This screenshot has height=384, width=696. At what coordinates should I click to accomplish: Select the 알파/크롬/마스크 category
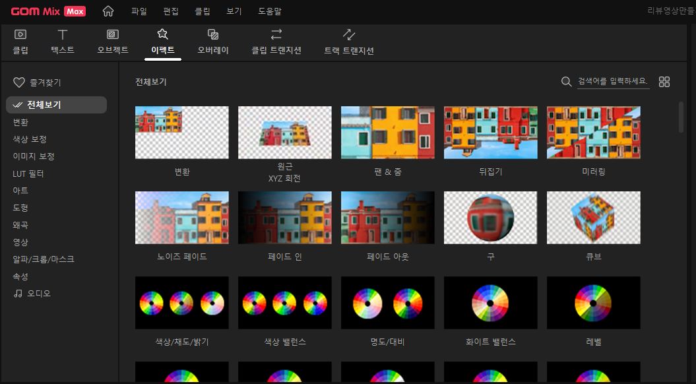point(44,259)
